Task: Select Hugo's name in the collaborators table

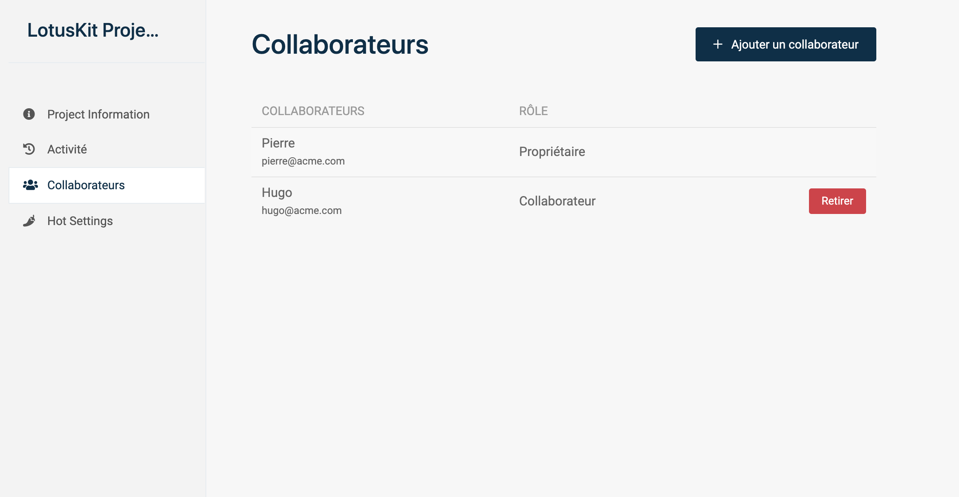Action: (277, 193)
